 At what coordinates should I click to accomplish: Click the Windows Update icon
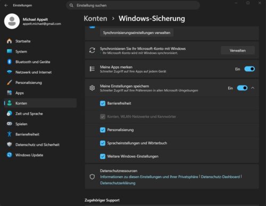[10, 155]
